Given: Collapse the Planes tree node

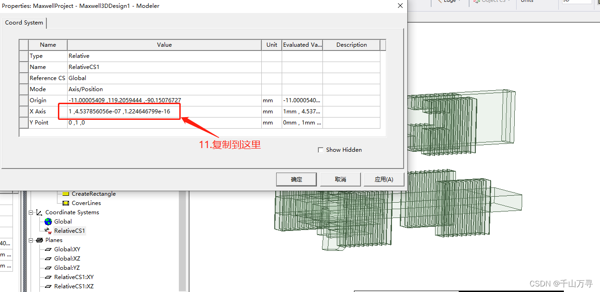Looking at the screenshot, I should [31, 240].
